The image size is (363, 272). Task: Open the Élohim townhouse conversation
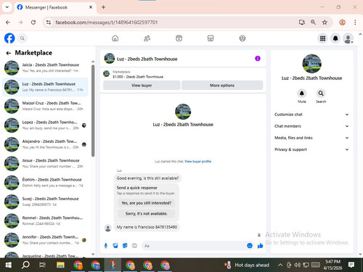tap(46, 183)
